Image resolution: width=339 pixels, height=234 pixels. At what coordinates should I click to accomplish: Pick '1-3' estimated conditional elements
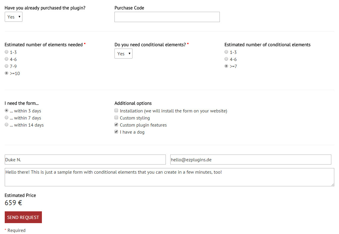(226, 52)
